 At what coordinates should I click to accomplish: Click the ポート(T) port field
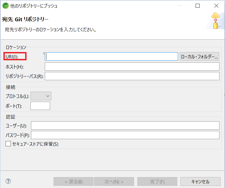(x=40, y=106)
